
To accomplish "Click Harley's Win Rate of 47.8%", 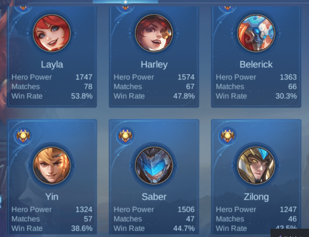I will 184,96.
